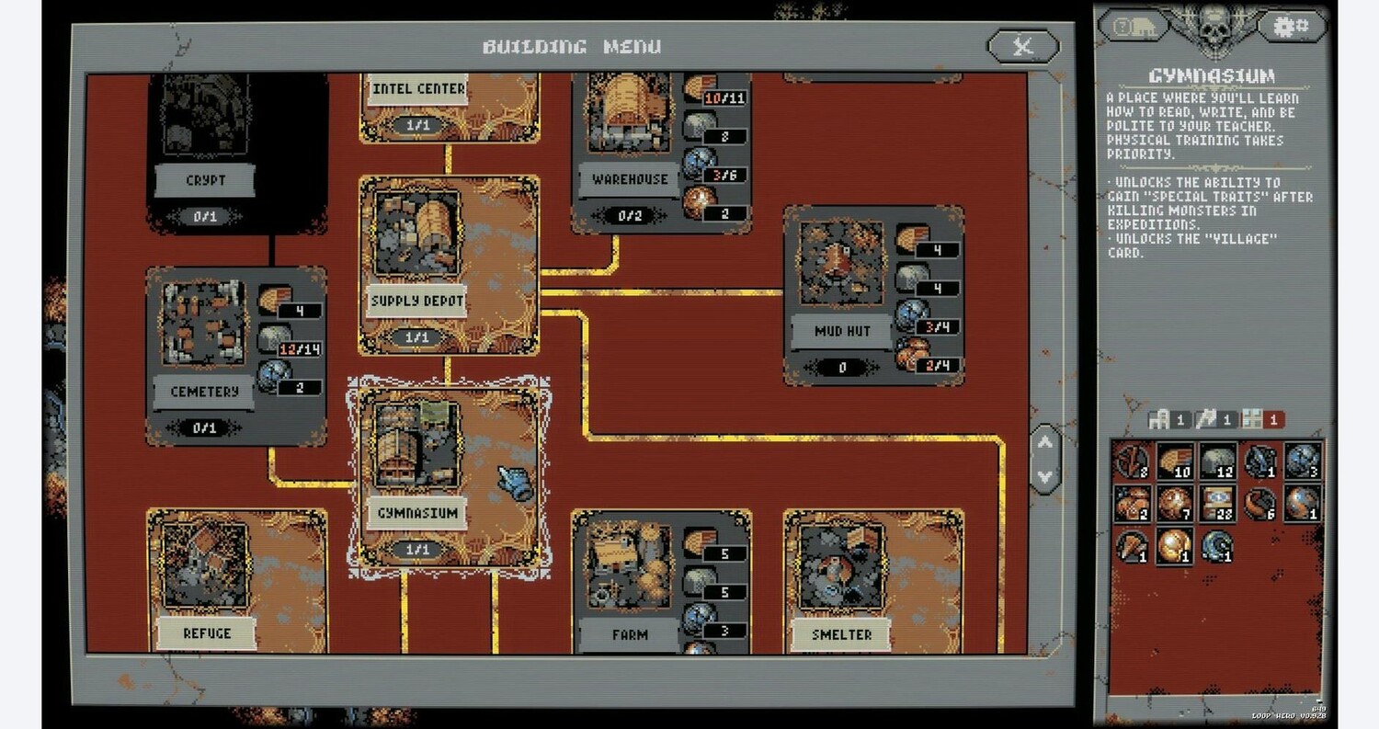
Task: Select the golden orb resource
Action: point(1174,546)
